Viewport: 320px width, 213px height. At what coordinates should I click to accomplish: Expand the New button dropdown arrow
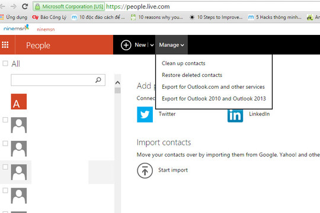coord(152,45)
